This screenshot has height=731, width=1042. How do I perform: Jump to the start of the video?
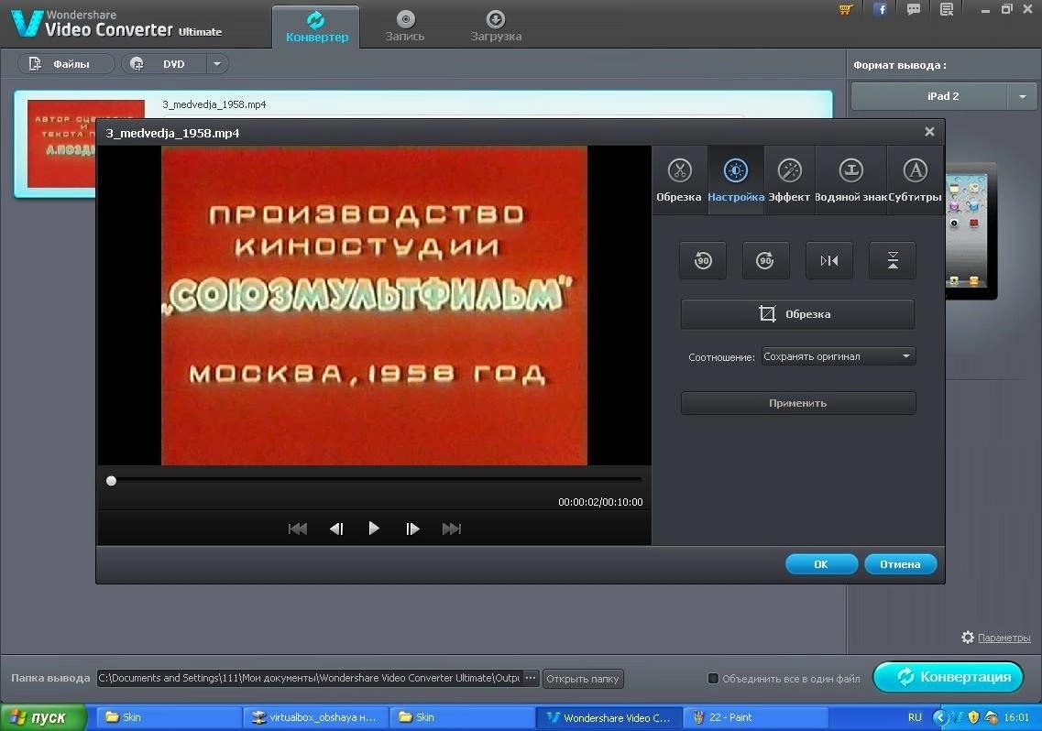[x=298, y=529]
